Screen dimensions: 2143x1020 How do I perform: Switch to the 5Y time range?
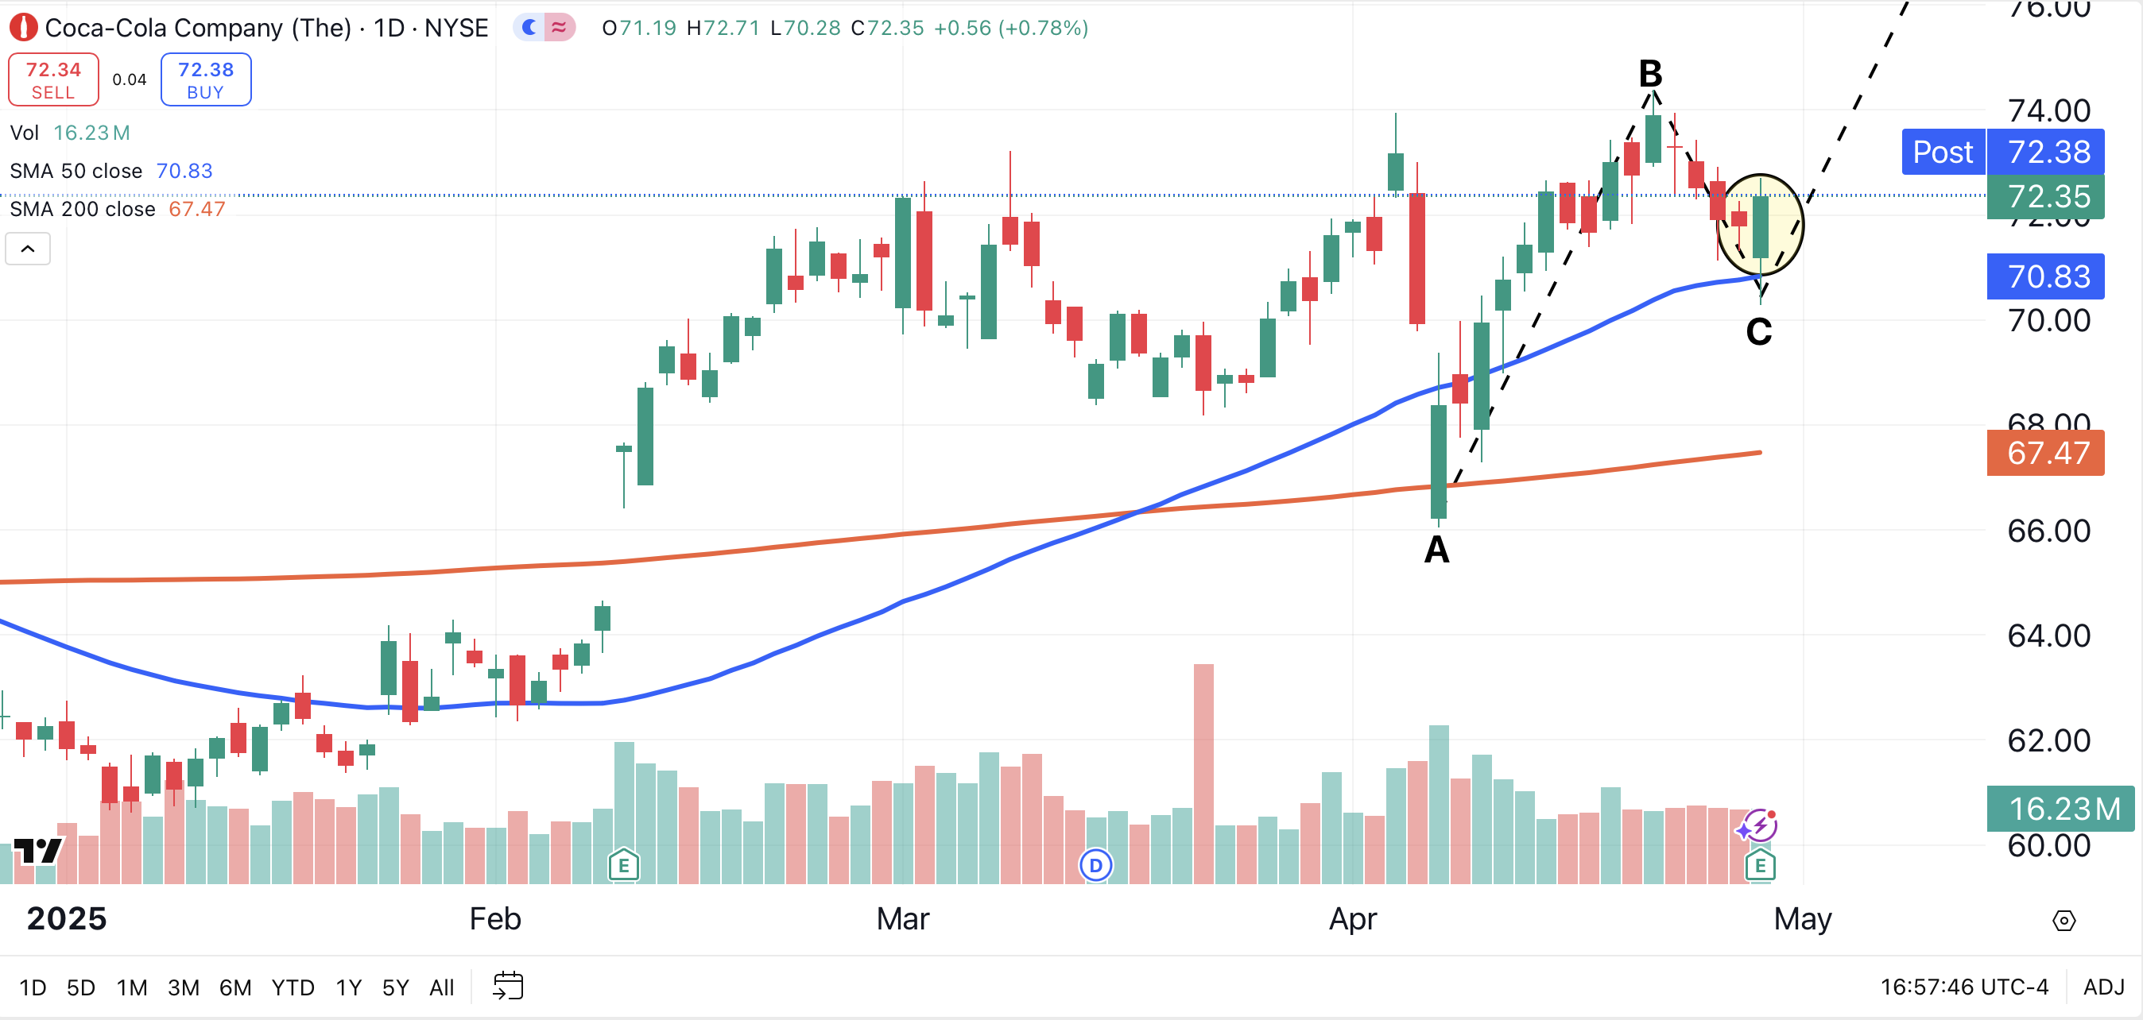pyautogui.click(x=395, y=987)
